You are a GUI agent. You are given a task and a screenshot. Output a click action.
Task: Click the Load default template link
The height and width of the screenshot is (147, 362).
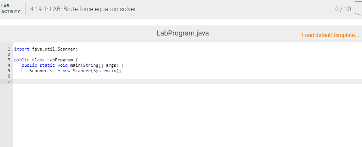[330, 35]
